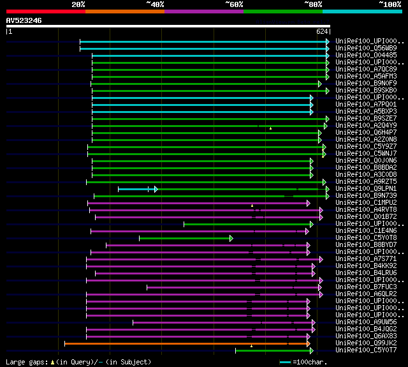Click the UniRef100_O04485 label
The image size is (408, 367).
point(366,56)
